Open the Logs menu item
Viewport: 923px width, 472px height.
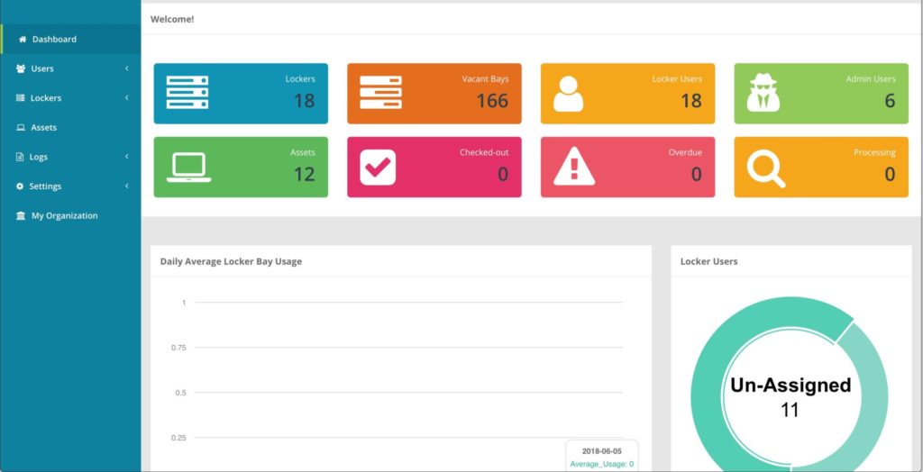tap(70, 157)
